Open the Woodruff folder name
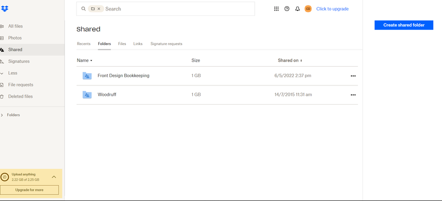 (107, 95)
